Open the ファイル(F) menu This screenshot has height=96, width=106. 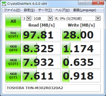click(x=12, y=10)
